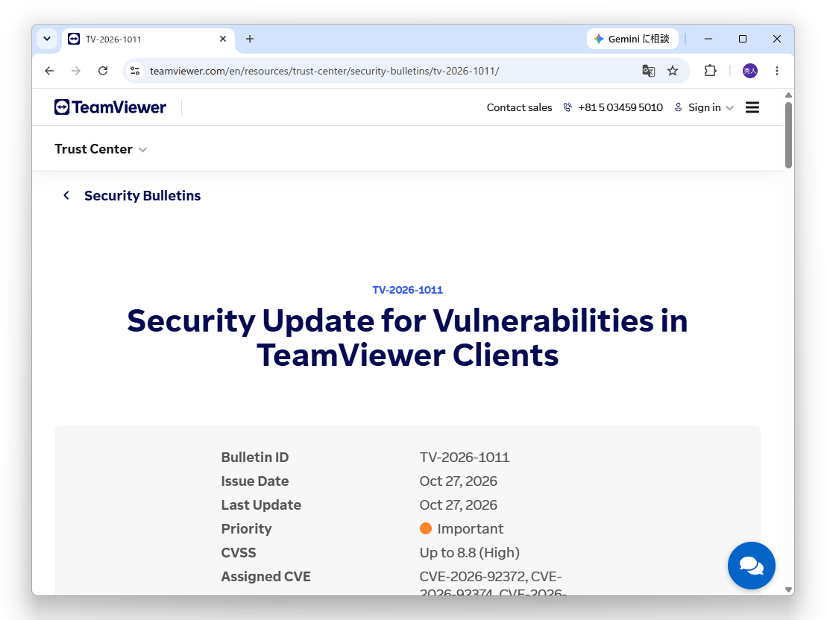
Task: Click the Important priority value
Action: click(x=462, y=529)
